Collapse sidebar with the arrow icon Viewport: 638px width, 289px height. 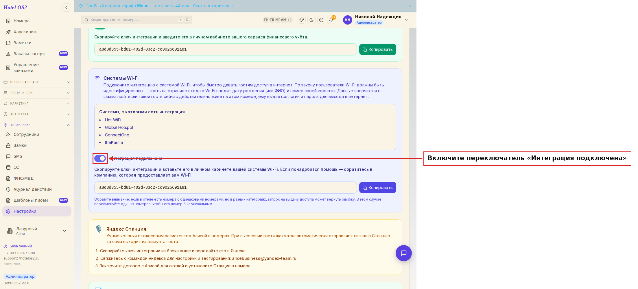coord(66,8)
